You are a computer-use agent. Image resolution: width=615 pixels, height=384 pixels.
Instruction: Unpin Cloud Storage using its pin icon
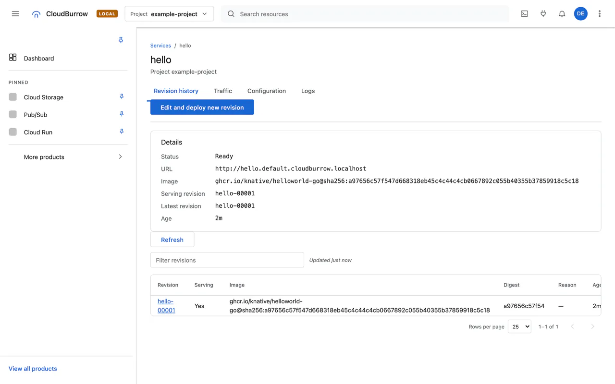pyautogui.click(x=122, y=97)
